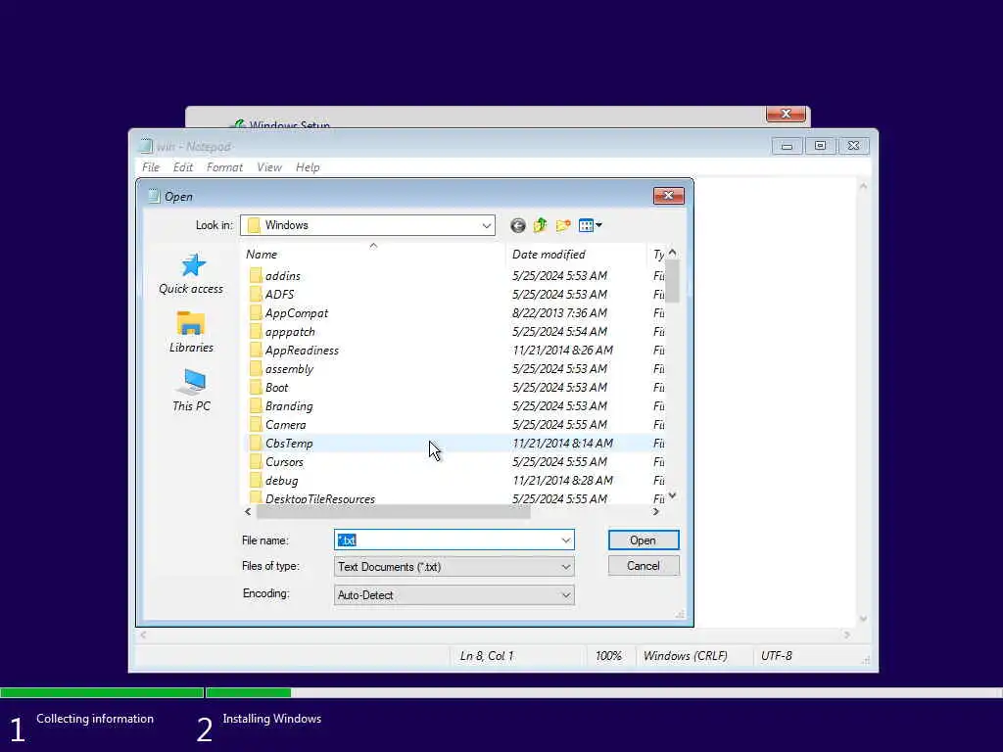
Task: Select Quick access in the sidebar
Action: click(191, 274)
